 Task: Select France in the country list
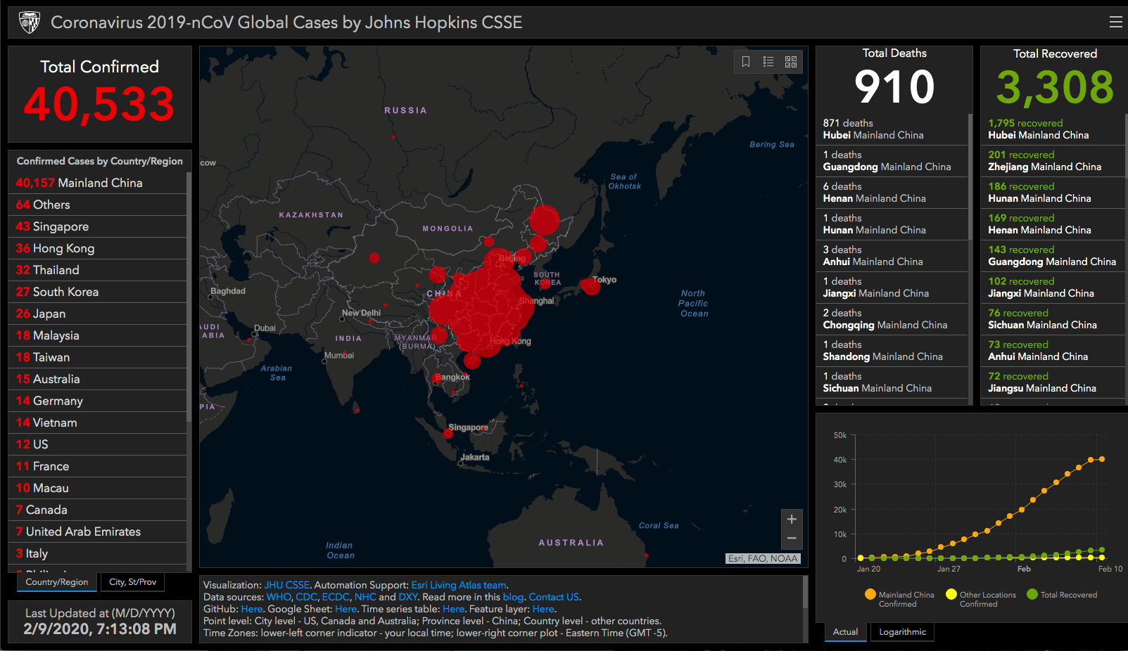pyautogui.click(x=98, y=466)
